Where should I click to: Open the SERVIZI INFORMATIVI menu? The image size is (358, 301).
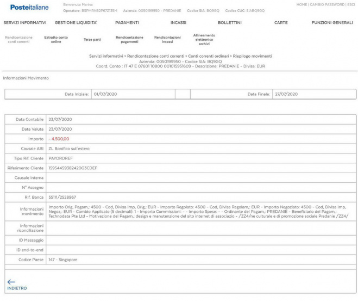(25, 23)
